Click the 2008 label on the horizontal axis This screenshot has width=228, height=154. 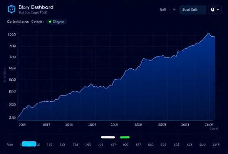tap(162, 125)
